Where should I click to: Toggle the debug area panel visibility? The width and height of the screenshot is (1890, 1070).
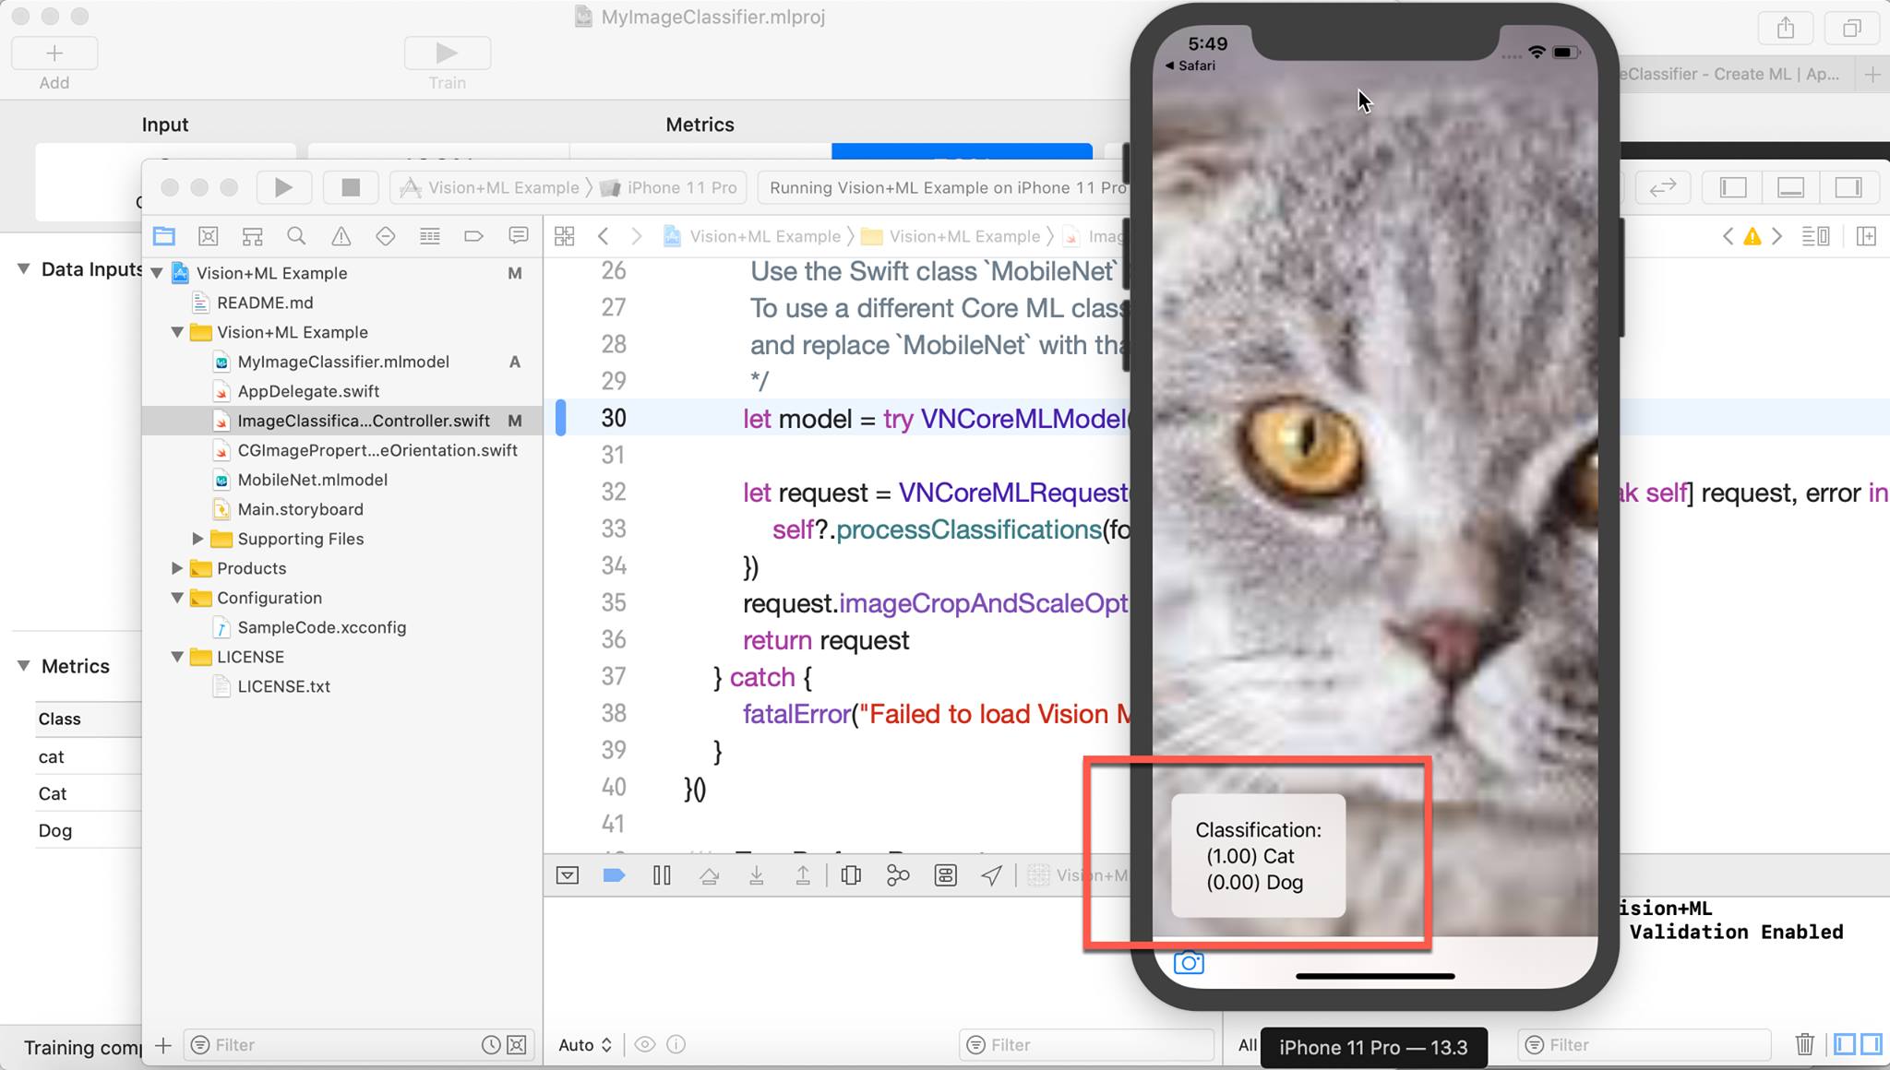pyautogui.click(x=1790, y=187)
